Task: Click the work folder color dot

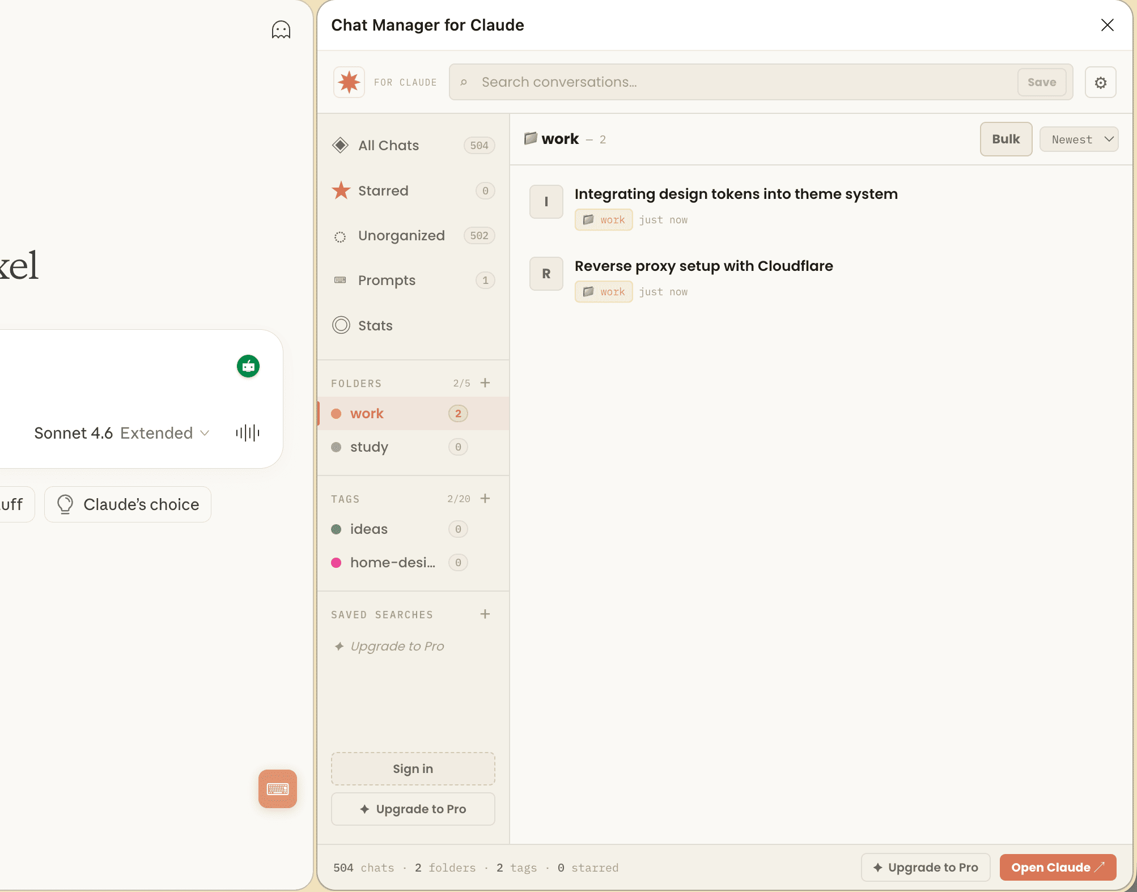Action: tap(336, 414)
